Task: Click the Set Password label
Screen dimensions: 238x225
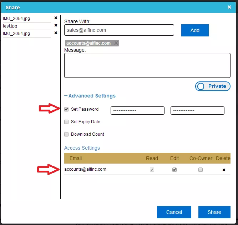Action: [85, 109]
